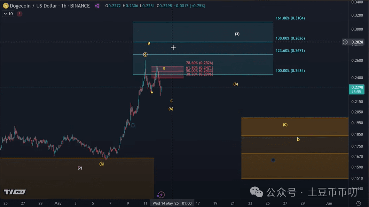Click the Dogecoin coin logo icon
Viewport: 369px width, 207px height.
(x=6, y=6)
